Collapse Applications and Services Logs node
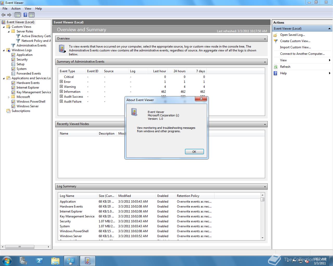Image resolution: width=333 pixels, height=266 pixels. (4, 78)
